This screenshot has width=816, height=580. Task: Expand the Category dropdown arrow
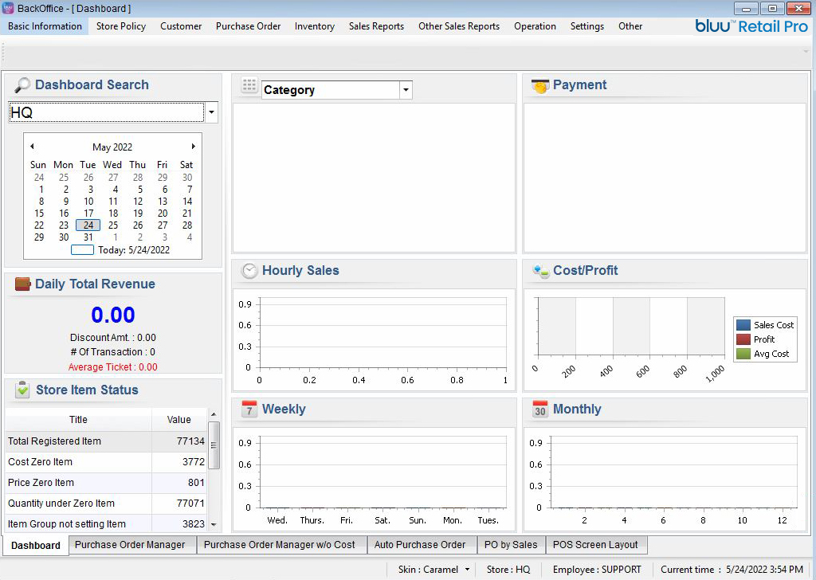406,90
